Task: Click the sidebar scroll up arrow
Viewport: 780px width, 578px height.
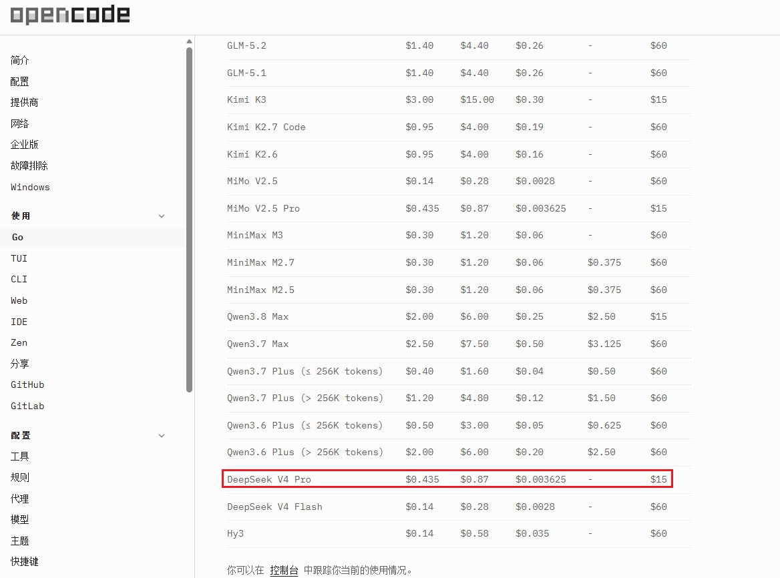Action: point(189,41)
